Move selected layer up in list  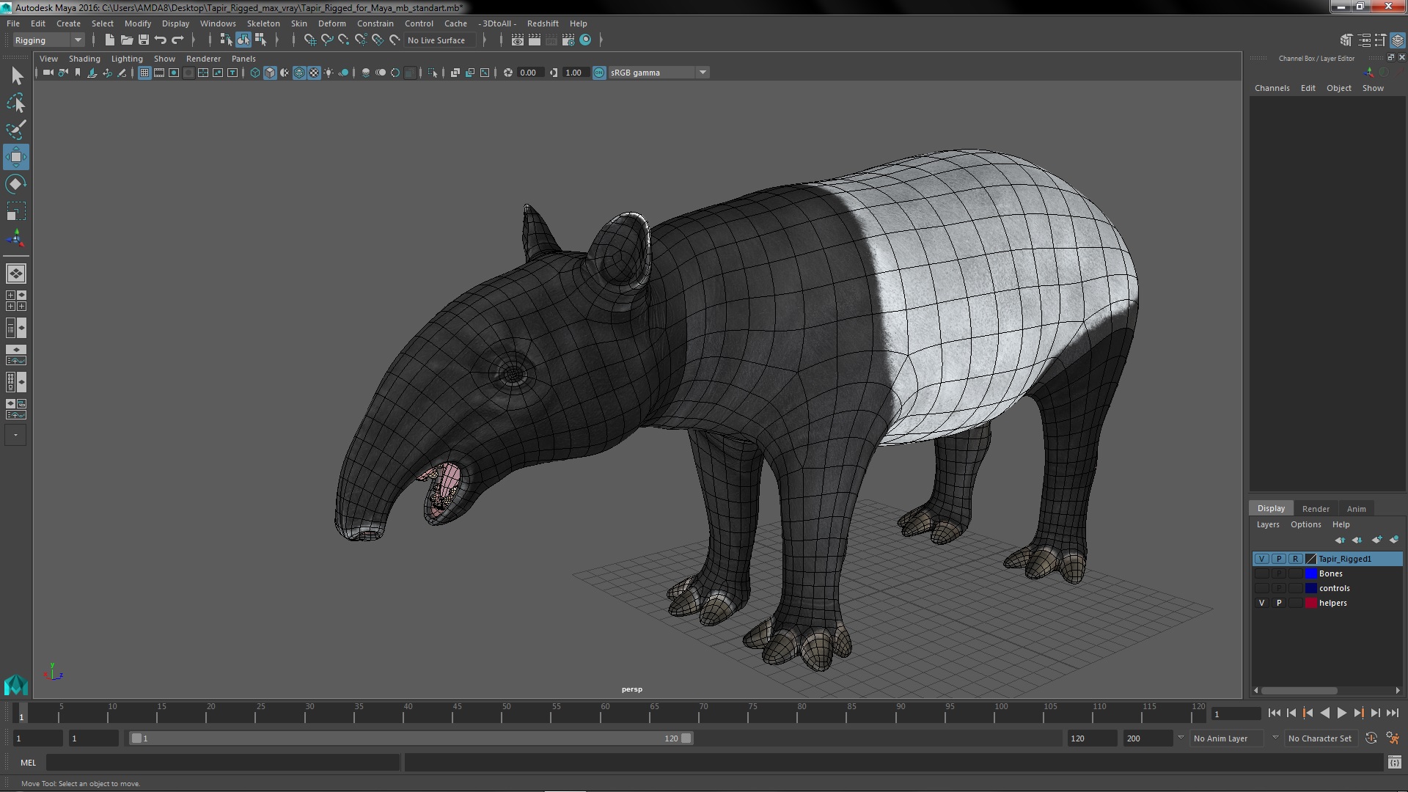[1339, 540]
